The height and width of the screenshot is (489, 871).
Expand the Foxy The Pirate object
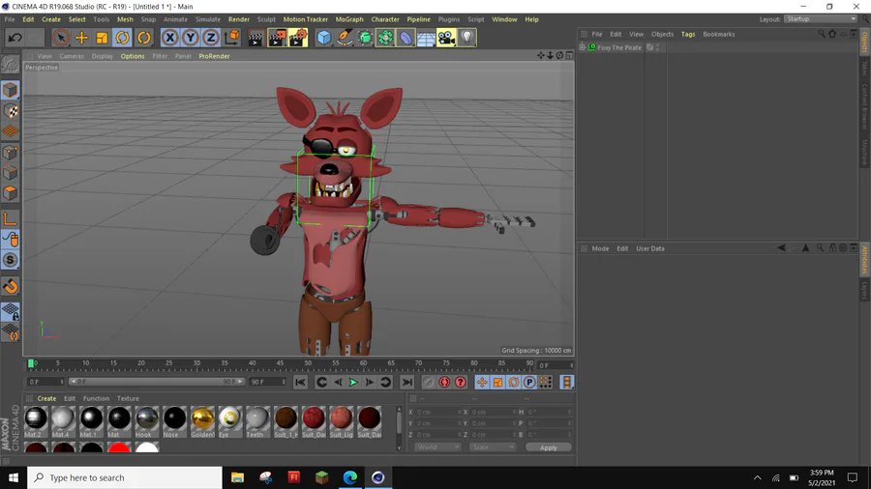click(x=583, y=47)
